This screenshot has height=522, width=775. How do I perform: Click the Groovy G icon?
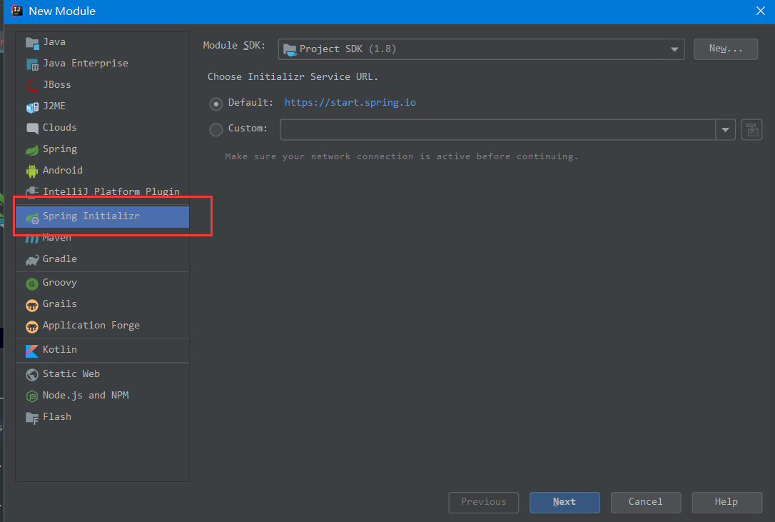32,283
